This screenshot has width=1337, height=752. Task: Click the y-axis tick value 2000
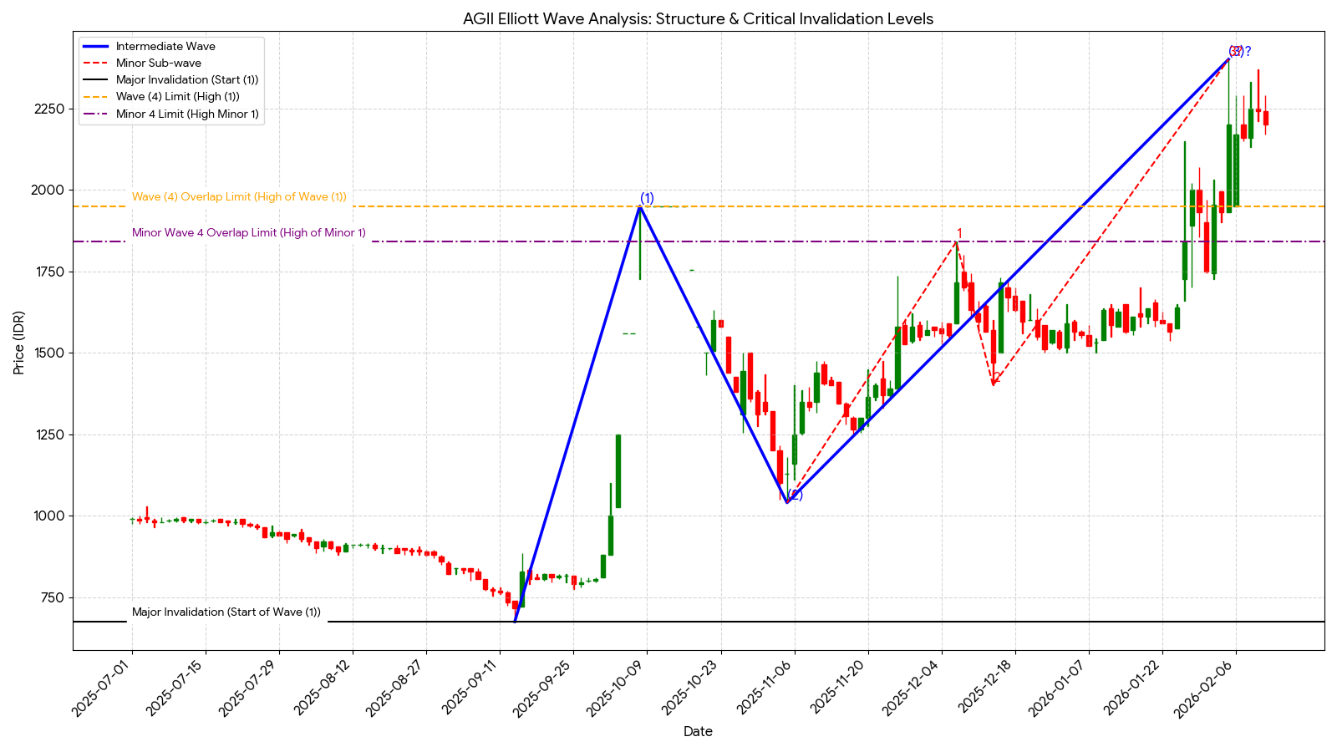tap(48, 191)
